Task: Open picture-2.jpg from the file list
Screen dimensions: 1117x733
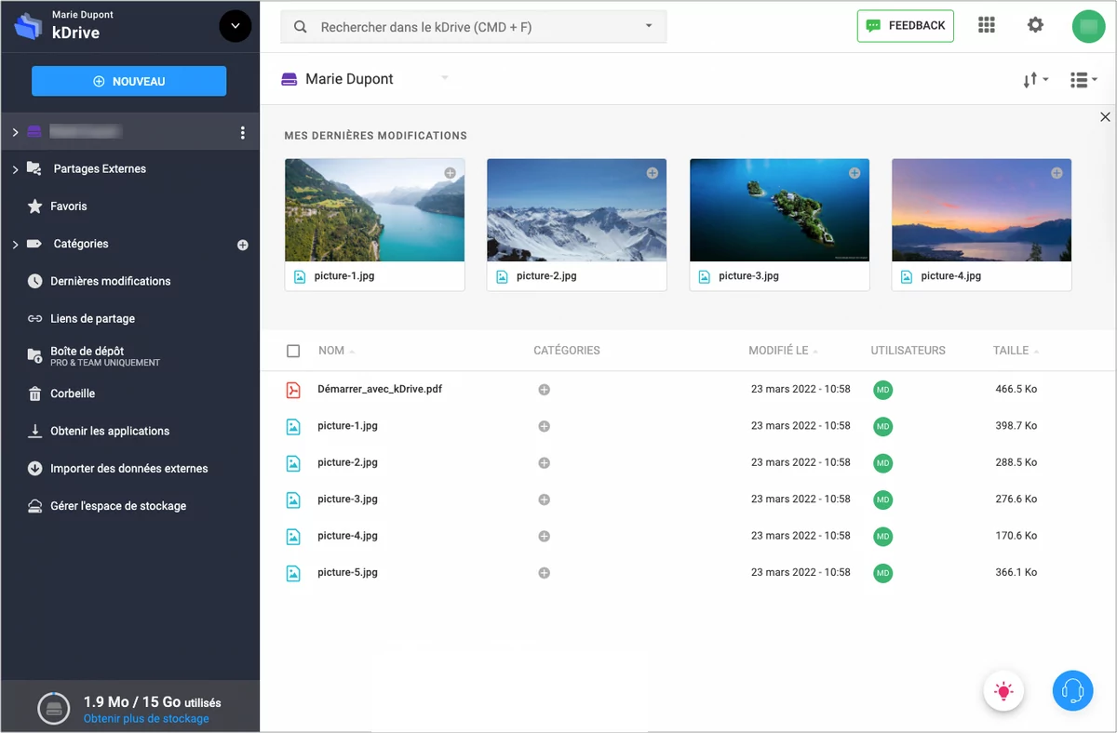Action: [x=347, y=462]
